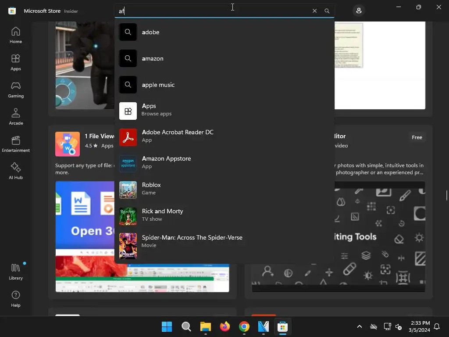Open the Roblox game result
Screen dimensions: 449x337
pos(224,190)
